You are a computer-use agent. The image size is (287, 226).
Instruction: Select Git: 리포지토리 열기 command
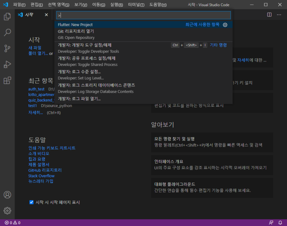click(143, 34)
